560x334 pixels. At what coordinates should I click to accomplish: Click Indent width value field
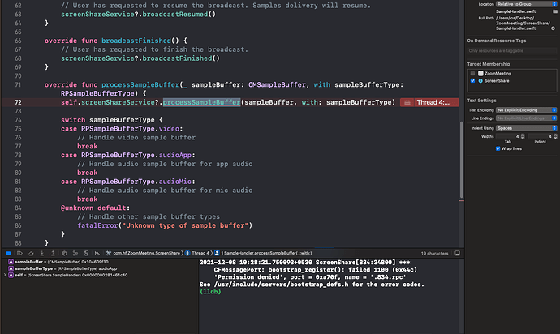[x=540, y=137]
